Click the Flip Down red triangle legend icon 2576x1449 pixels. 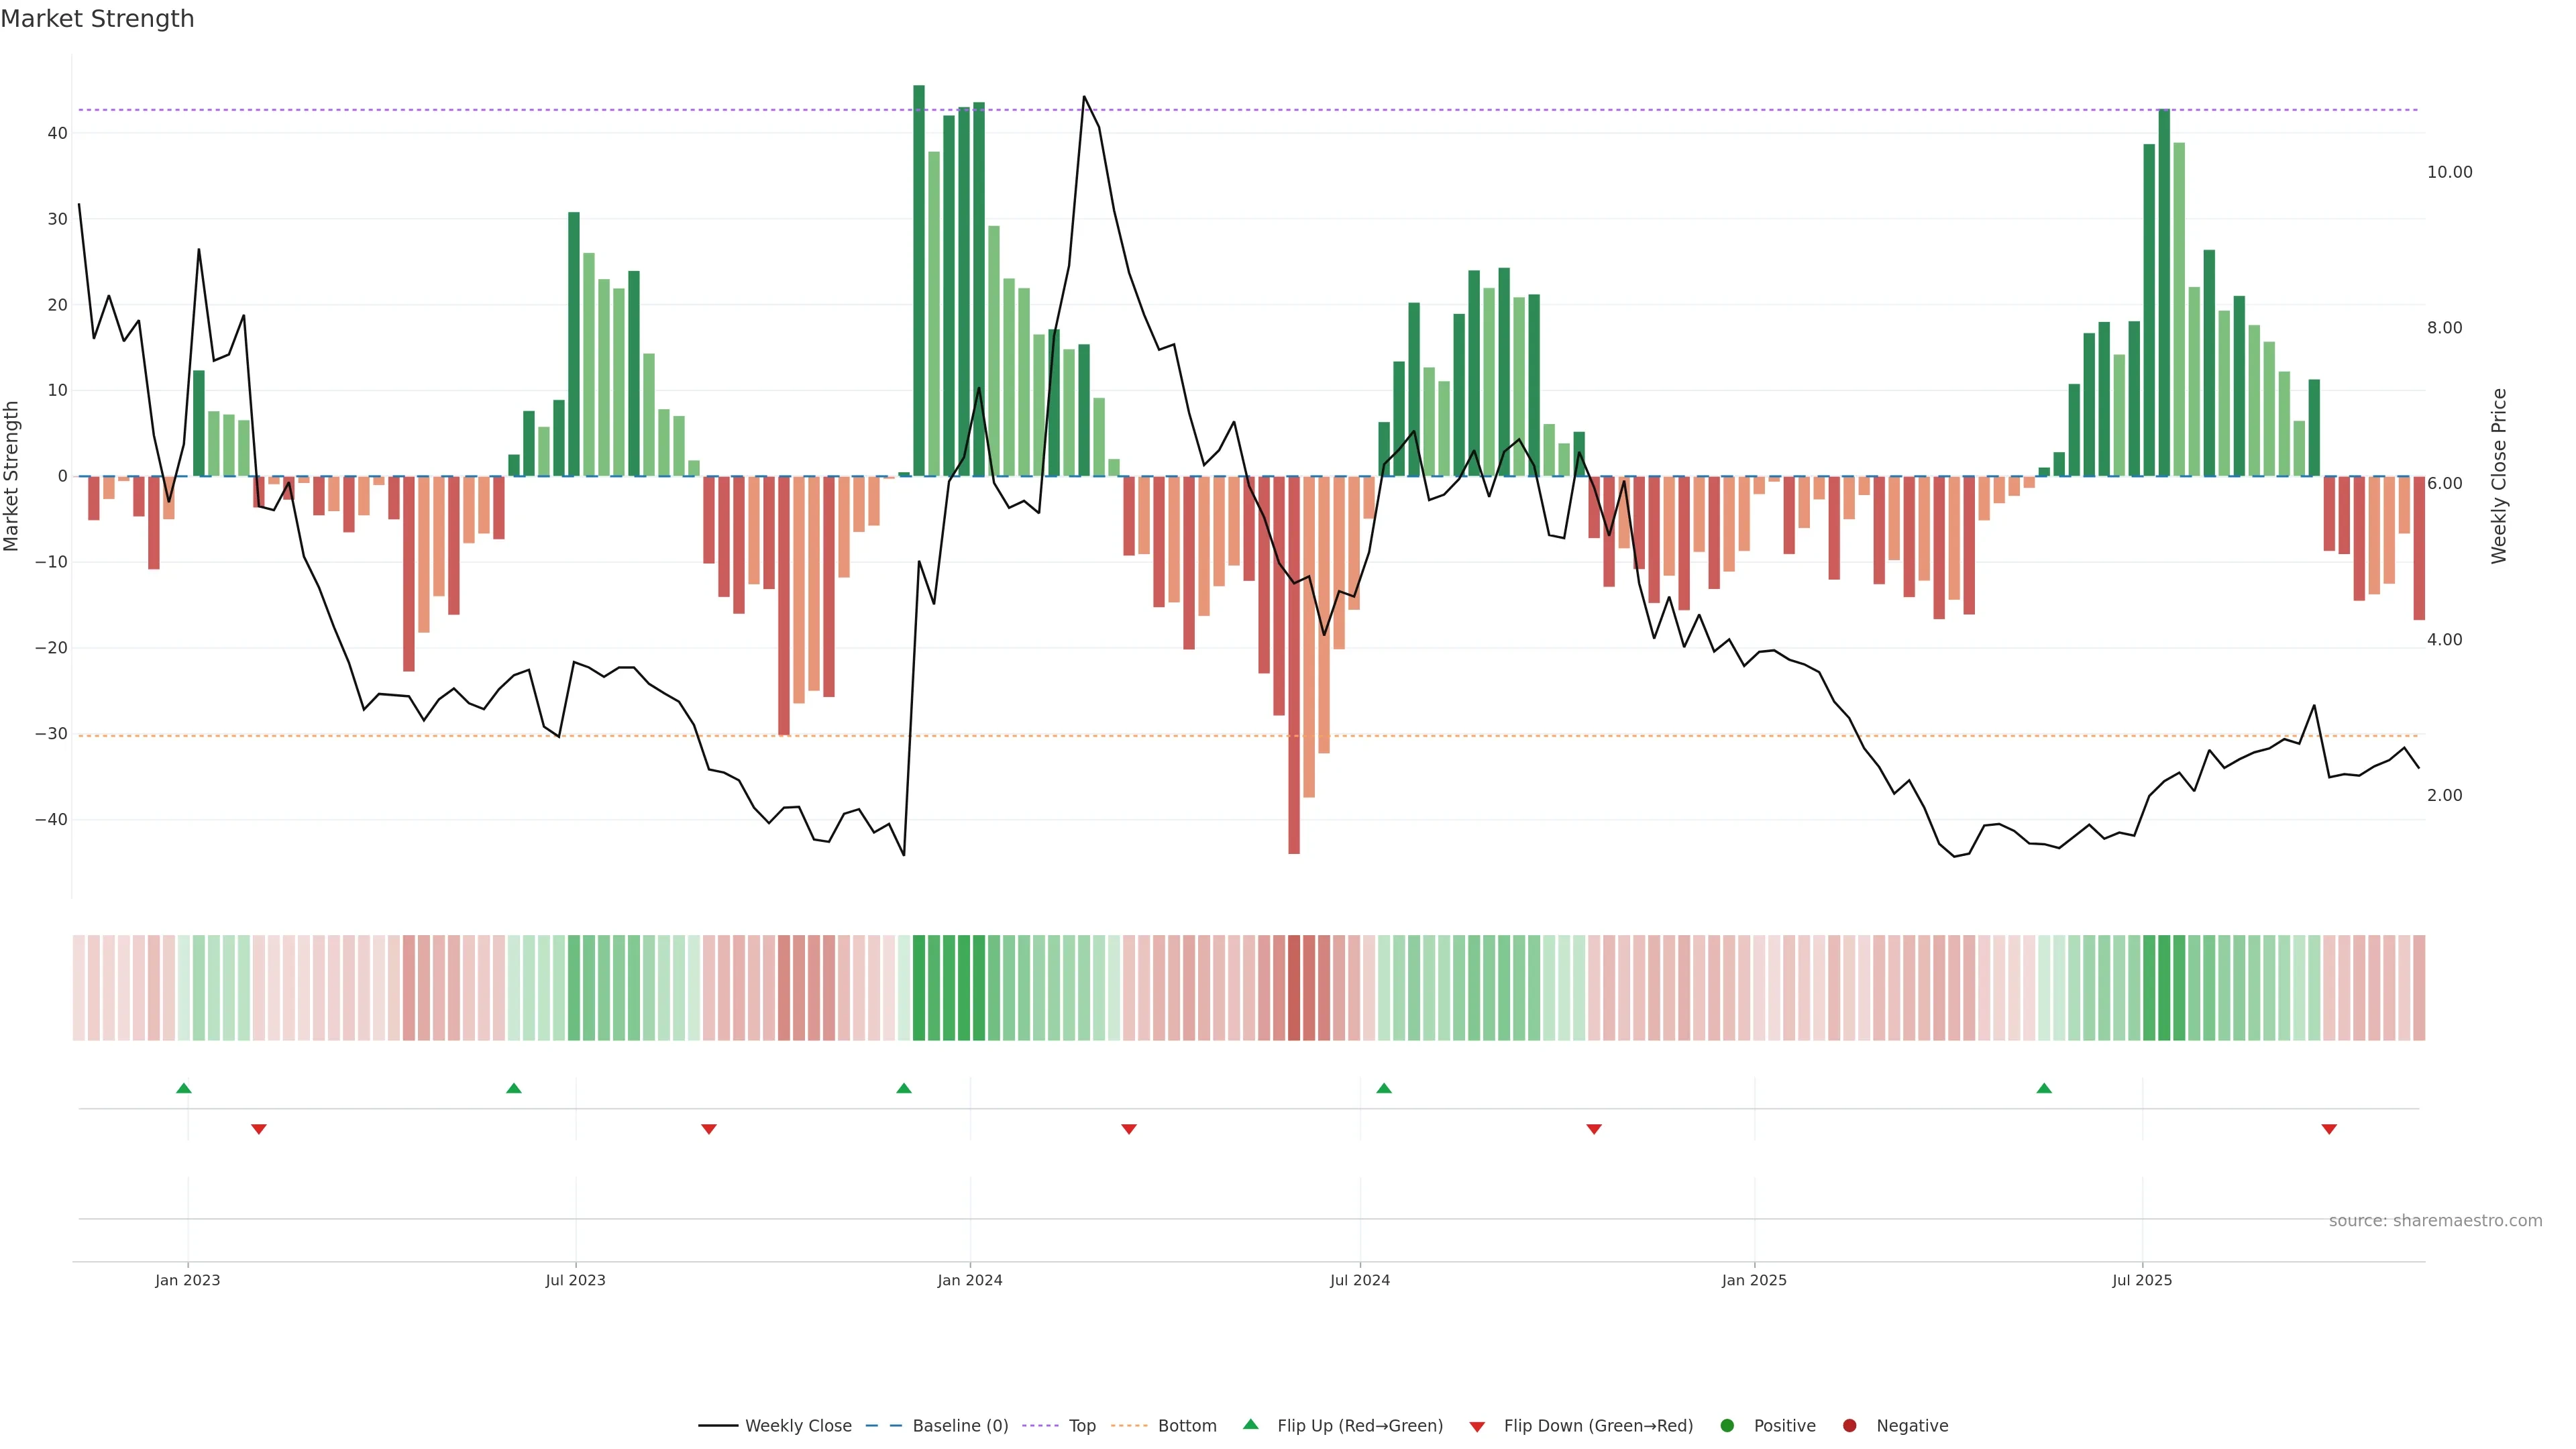click(x=1477, y=1427)
